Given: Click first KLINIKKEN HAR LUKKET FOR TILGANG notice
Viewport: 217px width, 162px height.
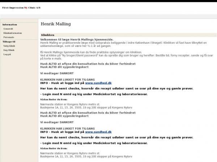Looking at the screenshot, I should (x=67, y=79).
